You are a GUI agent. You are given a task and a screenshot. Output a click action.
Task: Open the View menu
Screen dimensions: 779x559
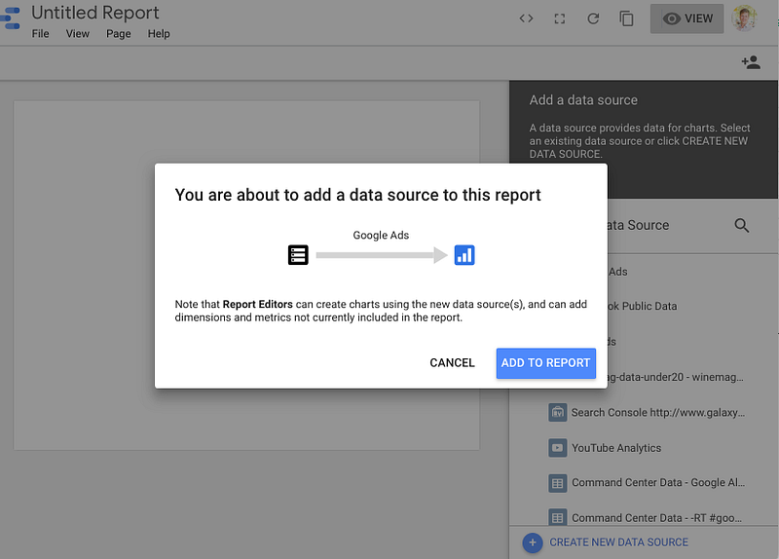(x=78, y=34)
